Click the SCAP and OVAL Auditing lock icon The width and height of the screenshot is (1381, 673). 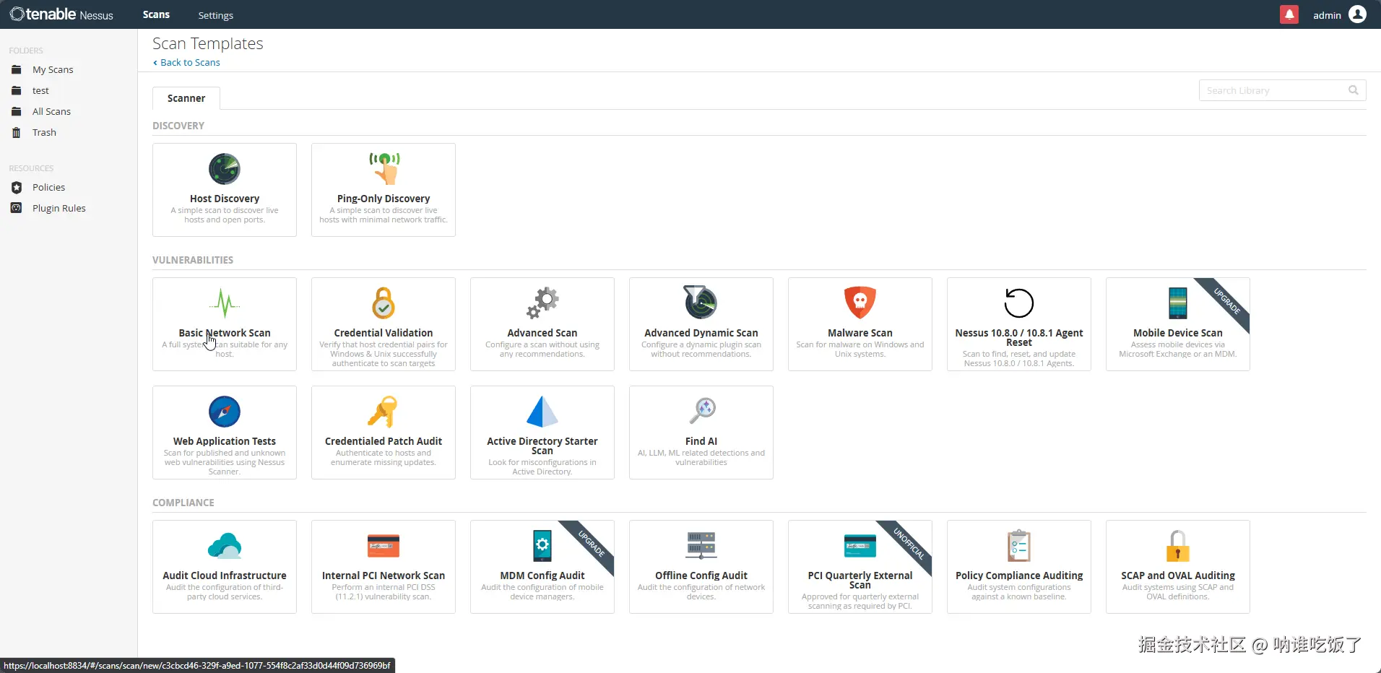pos(1178,546)
